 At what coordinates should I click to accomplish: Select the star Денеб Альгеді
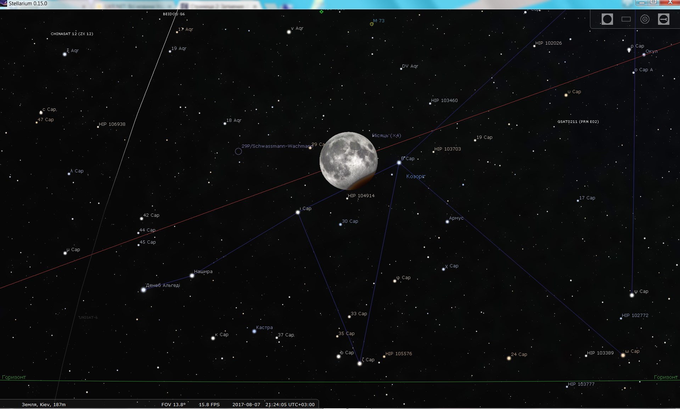point(144,290)
